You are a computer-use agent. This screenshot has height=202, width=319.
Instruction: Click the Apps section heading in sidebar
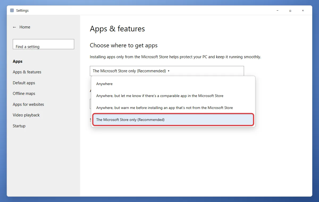(18, 61)
